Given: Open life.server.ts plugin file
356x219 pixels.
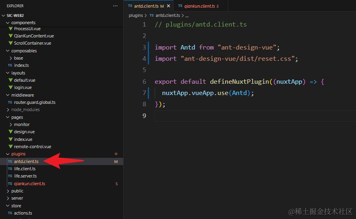Looking at the screenshot, I should (25, 176).
